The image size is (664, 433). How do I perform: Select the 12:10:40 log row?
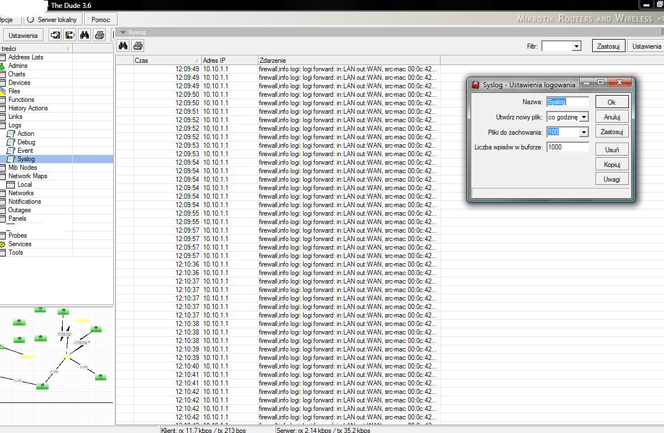point(278,366)
